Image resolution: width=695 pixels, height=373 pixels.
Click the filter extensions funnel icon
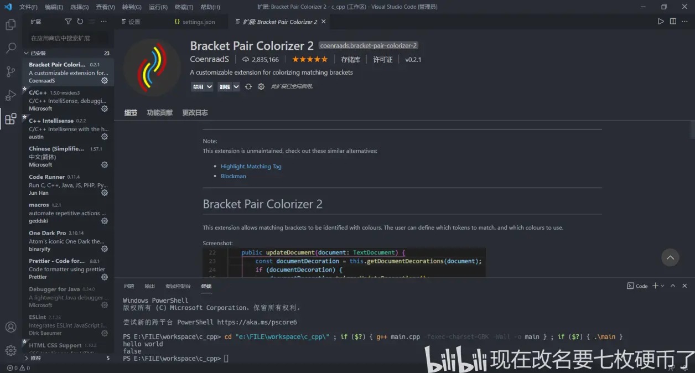coord(68,22)
